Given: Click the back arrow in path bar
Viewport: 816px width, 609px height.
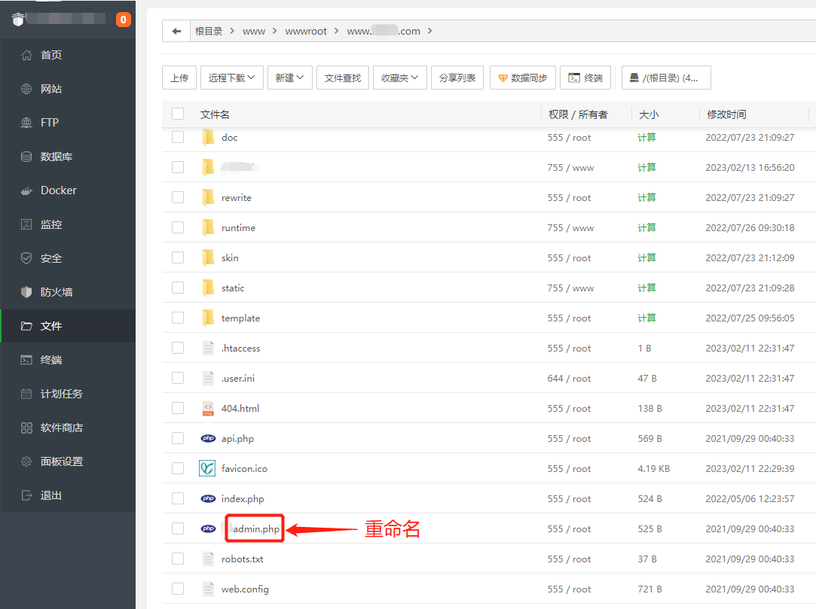Looking at the screenshot, I should tap(176, 31).
